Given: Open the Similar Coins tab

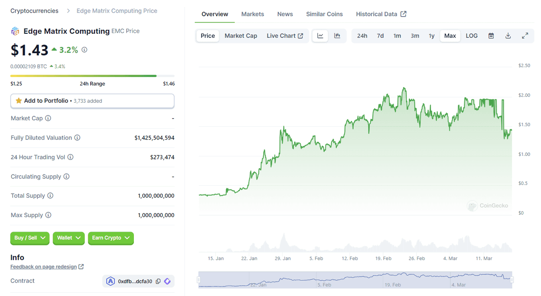Looking at the screenshot, I should 324,14.
